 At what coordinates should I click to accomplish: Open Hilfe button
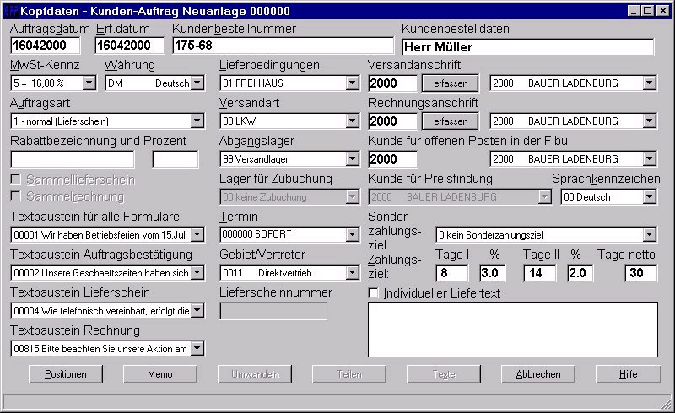tap(628, 374)
